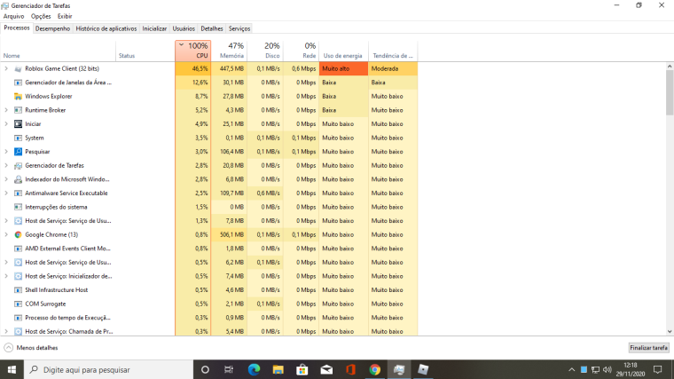
Task: Open File Explorer from the taskbar
Action: (278, 369)
